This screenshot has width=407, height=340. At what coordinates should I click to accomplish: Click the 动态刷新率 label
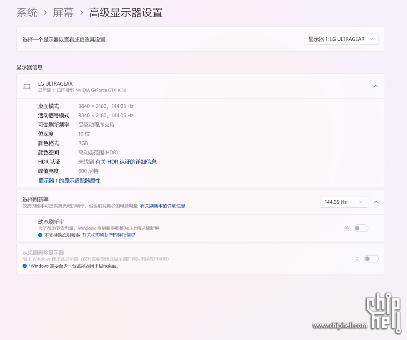click(51, 222)
